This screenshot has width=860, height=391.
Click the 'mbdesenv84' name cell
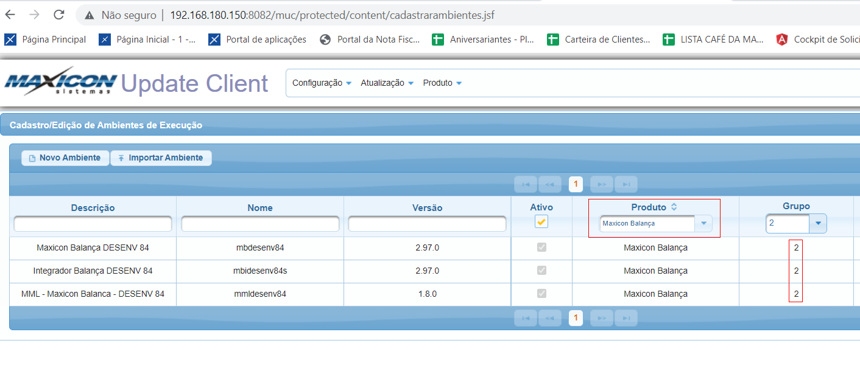(260, 247)
